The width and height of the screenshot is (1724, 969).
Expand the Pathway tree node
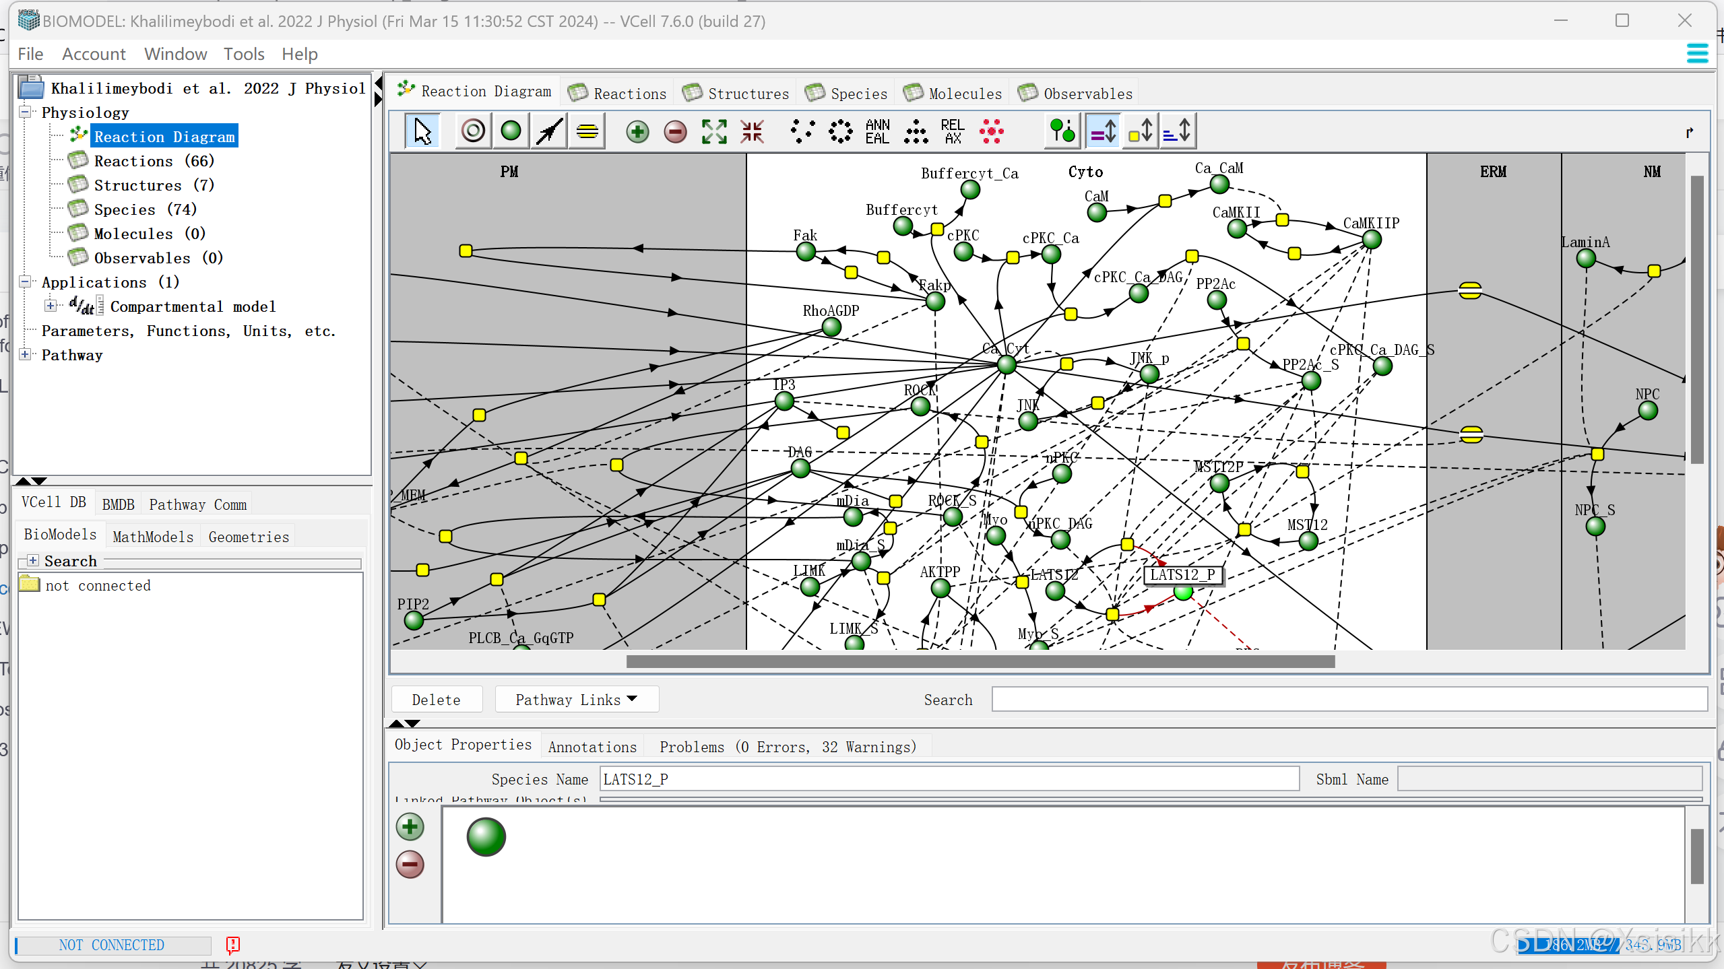(x=25, y=354)
